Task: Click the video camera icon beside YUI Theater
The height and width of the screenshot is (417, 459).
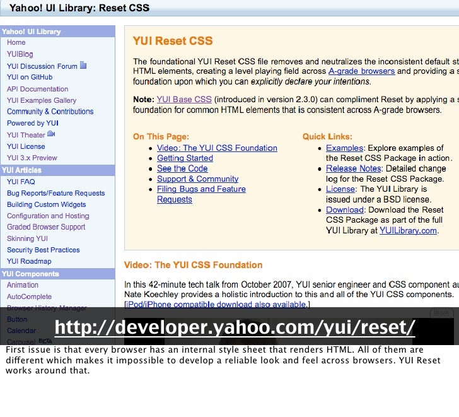Action: pyautogui.click(x=51, y=134)
